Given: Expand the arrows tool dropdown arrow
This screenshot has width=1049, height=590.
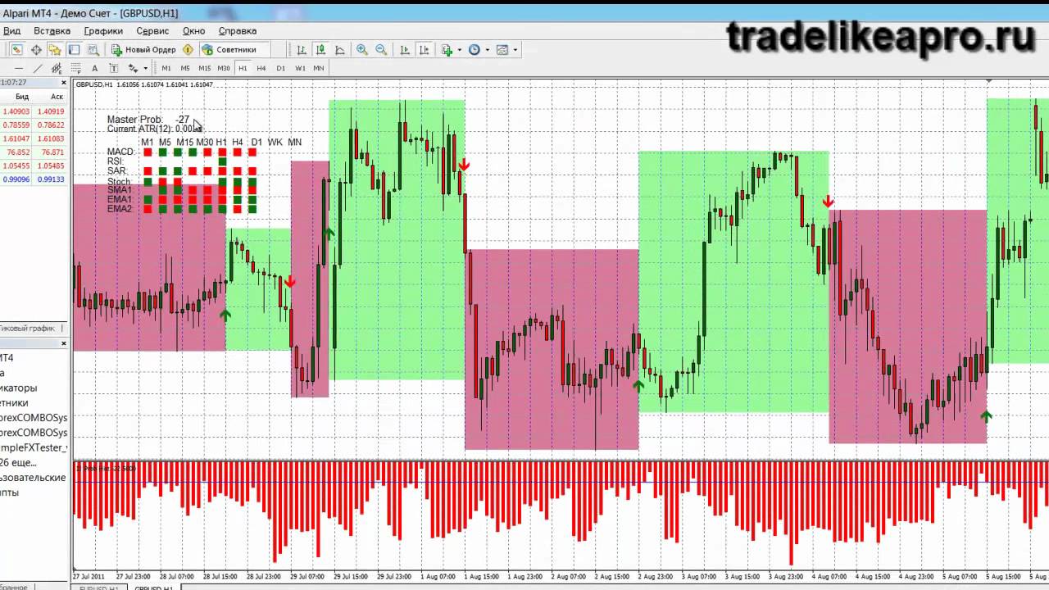Looking at the screenshot, I should point(145,68).
